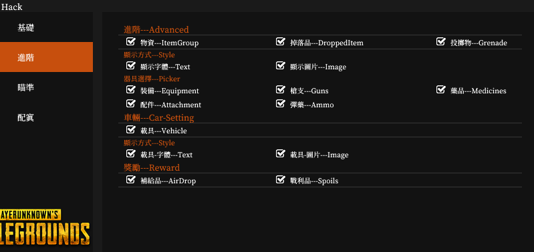Toggle the Equipment picker checkbox
The height and width of the screenshot is (252, 534).
click(x=131, y=89)
